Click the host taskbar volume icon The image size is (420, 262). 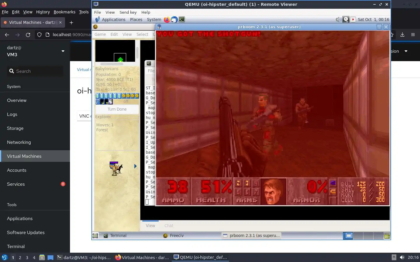point(402,257)
